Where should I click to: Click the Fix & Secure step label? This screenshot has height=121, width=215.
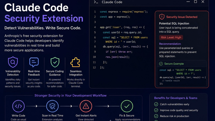click(127, 116)
